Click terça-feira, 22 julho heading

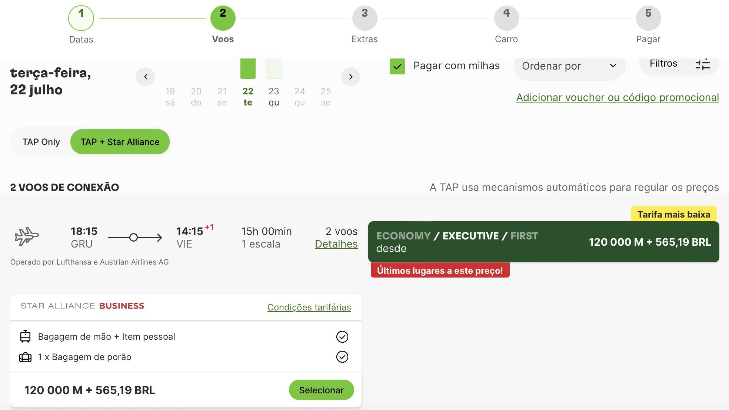(50, 81)
